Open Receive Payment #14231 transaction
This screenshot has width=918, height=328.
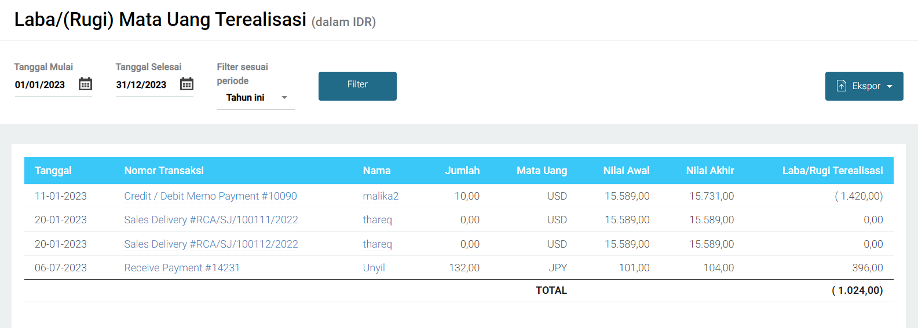[182, 268]
